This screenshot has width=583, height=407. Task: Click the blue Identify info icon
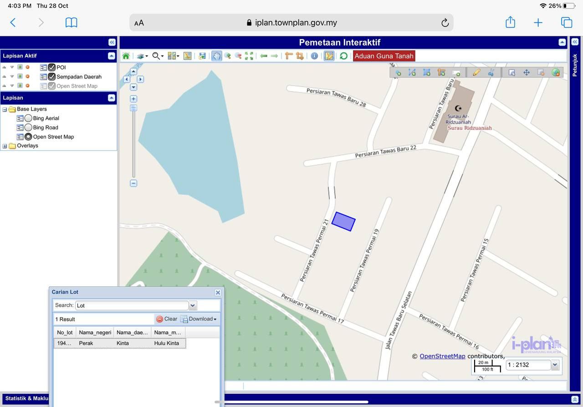[x=314, y=56]
